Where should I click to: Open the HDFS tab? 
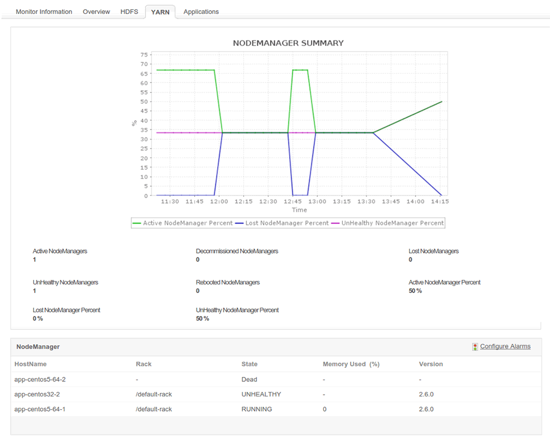click(x=129, y=12)
